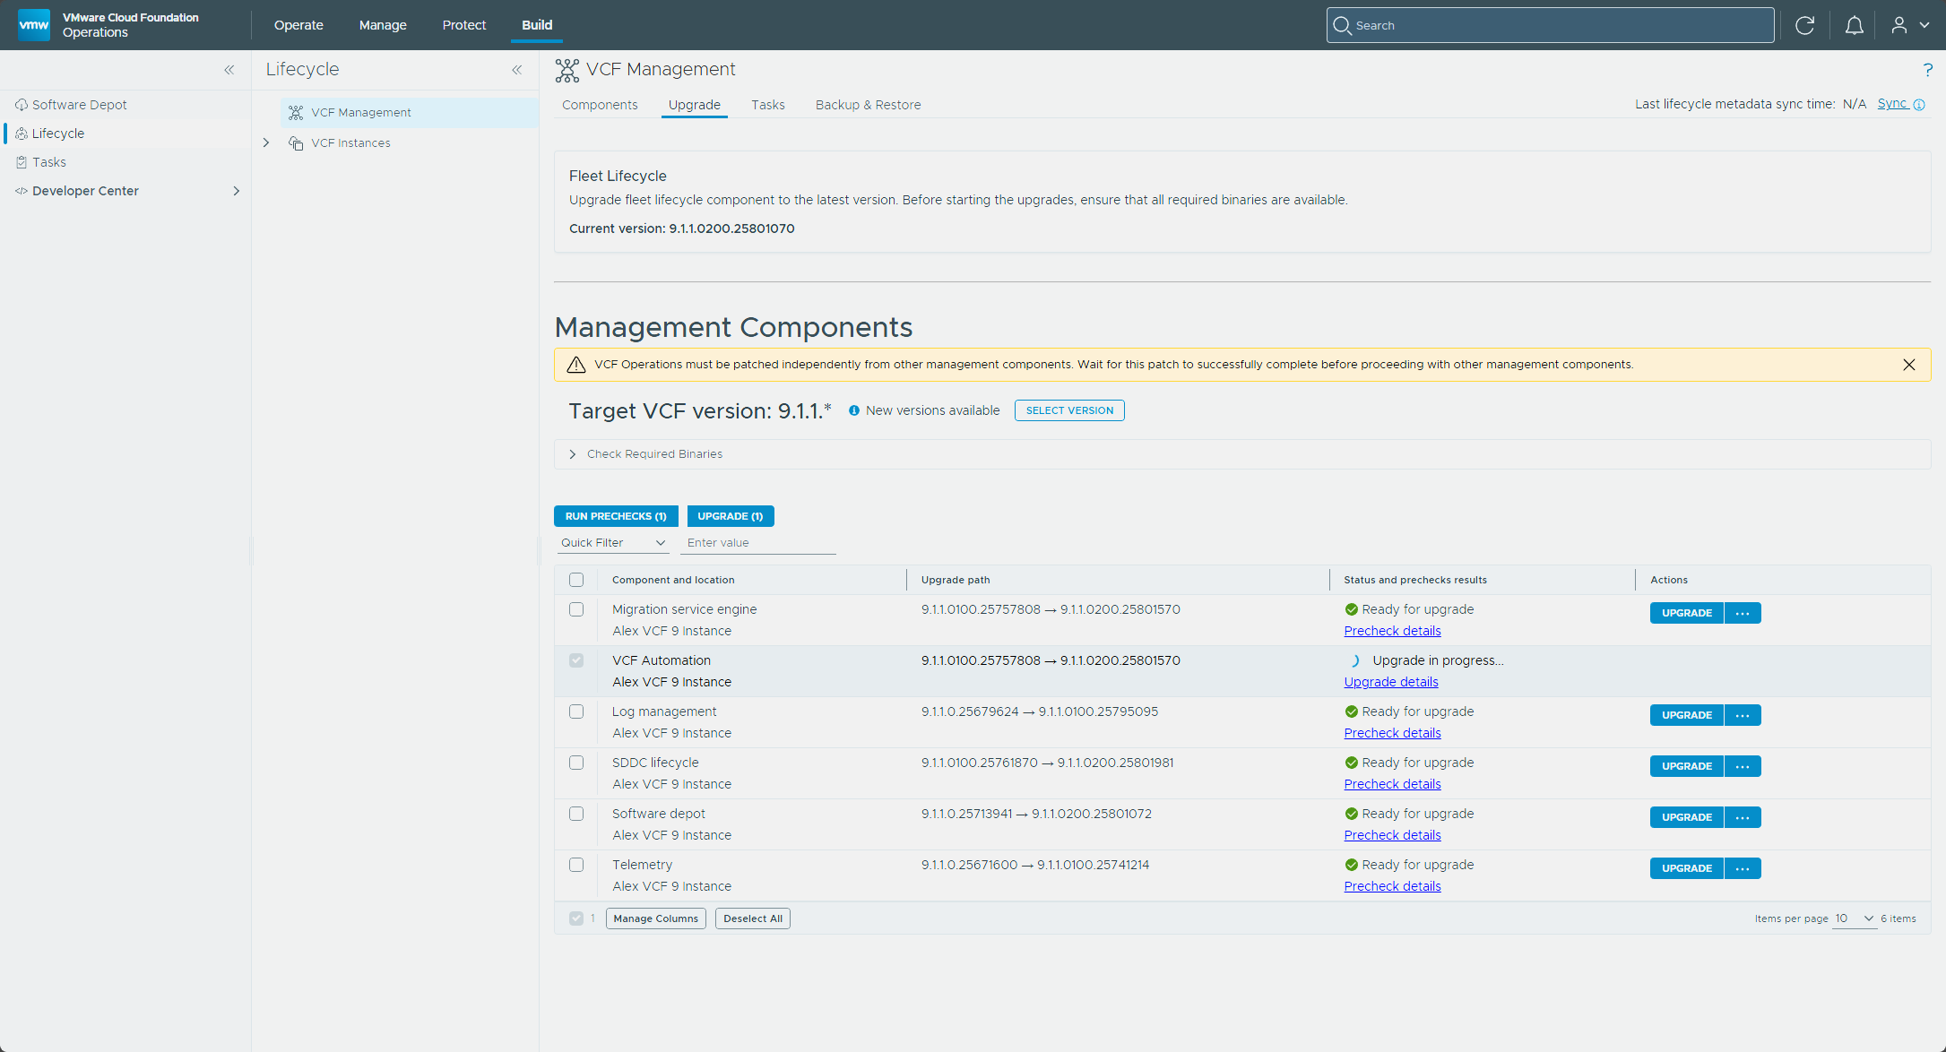Viewport: 1946px width, 1052px height.
Task: Click the top Search field
Action: (x=1551, y=25)
